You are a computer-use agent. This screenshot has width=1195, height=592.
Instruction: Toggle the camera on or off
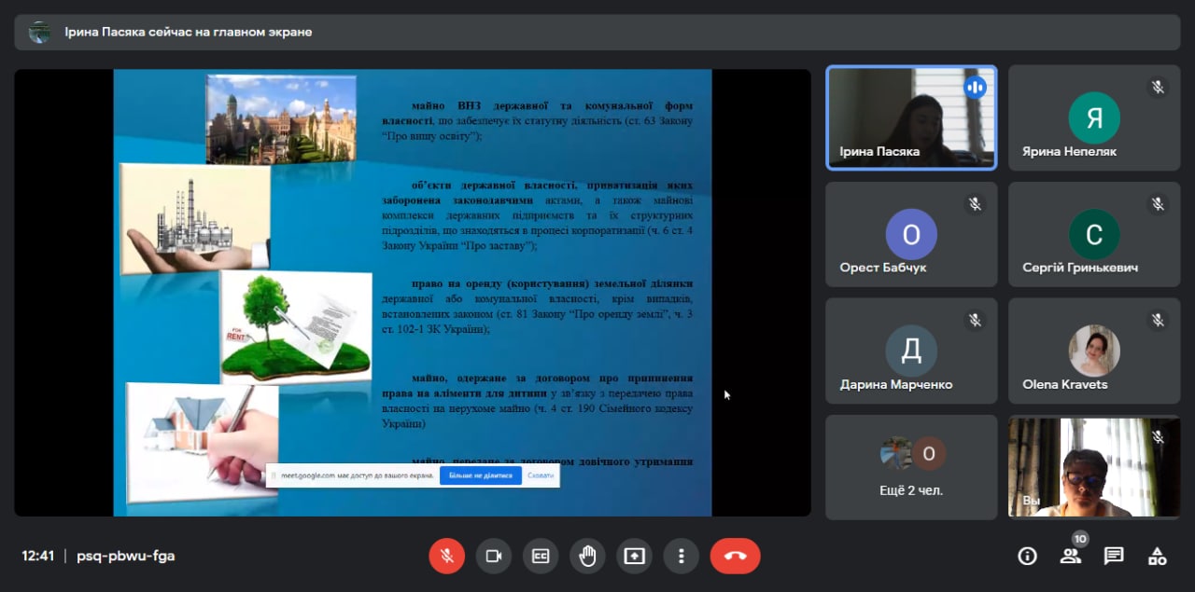pos(493,556)
